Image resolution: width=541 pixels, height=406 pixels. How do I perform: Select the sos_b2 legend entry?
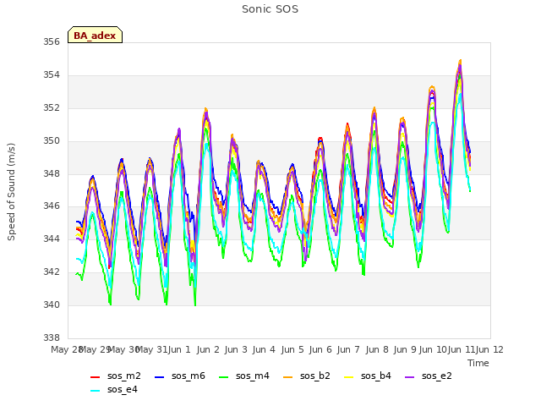(x=307, y=376)
